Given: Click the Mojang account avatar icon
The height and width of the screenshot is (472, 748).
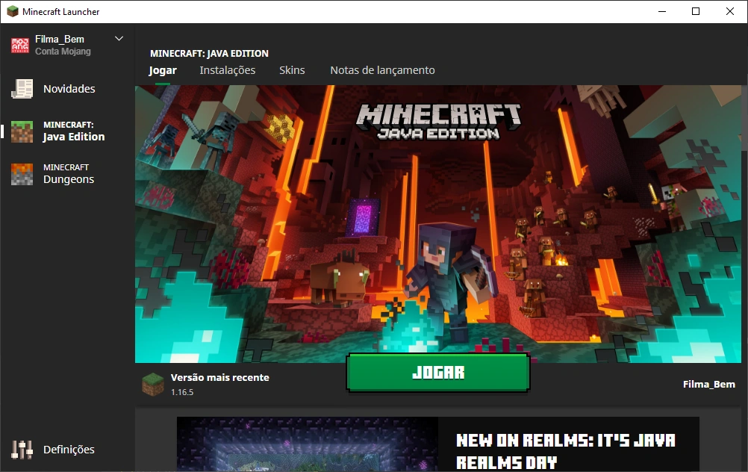Looking at the screenshot, I should [20, 46].
